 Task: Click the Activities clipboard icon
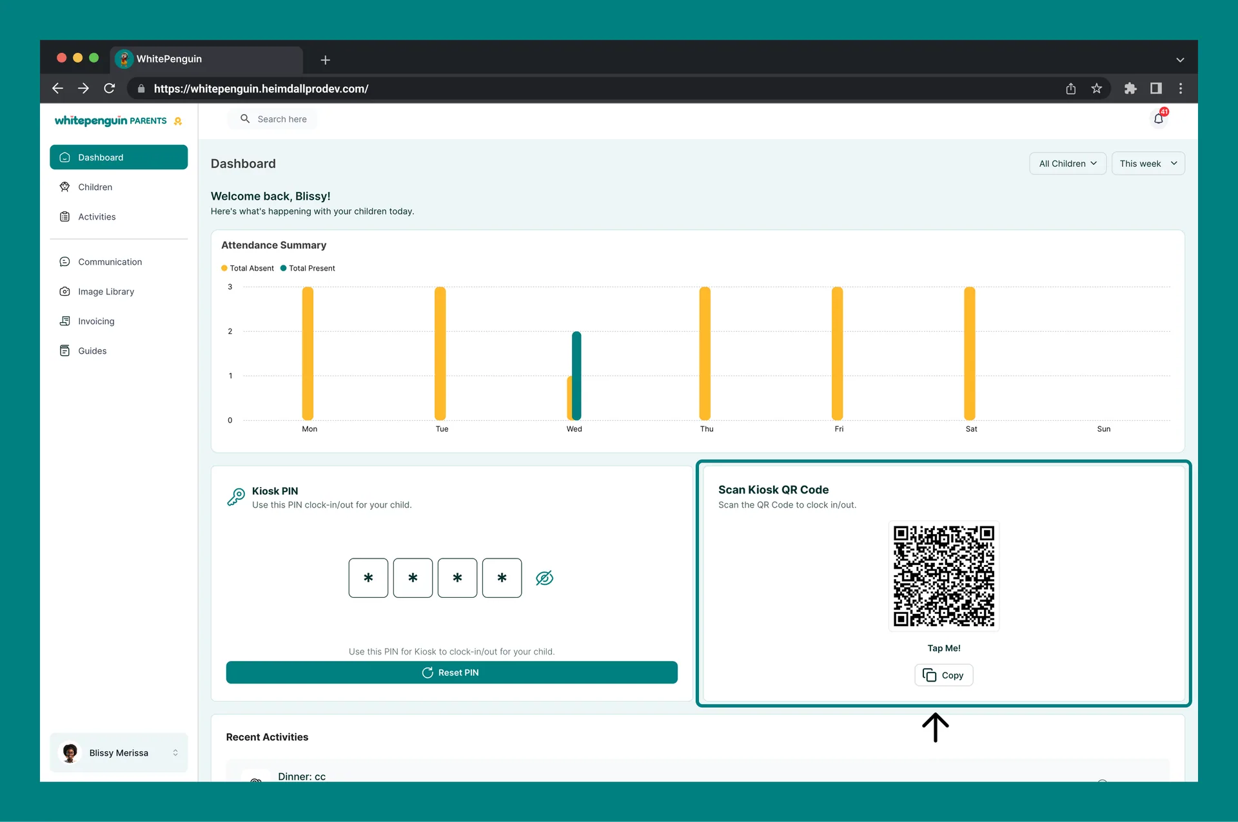coord(64,216)
